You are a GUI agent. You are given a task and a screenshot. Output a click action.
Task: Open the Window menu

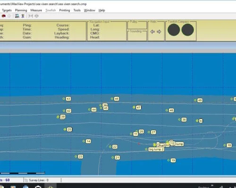click(90, 10)
